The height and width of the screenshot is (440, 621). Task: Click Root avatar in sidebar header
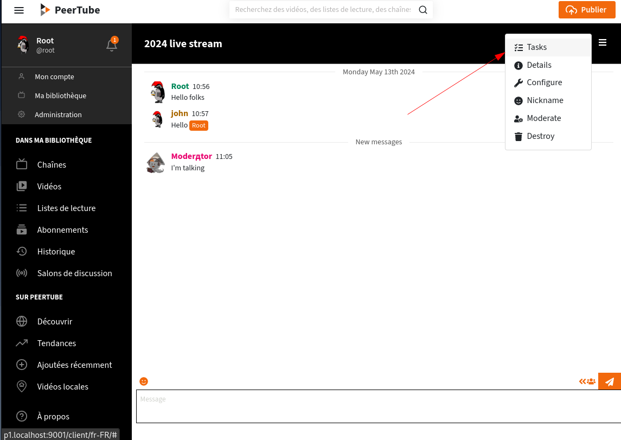click(x=23, y=44)
